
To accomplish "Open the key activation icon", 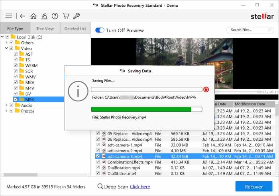I will pos(77,16).
